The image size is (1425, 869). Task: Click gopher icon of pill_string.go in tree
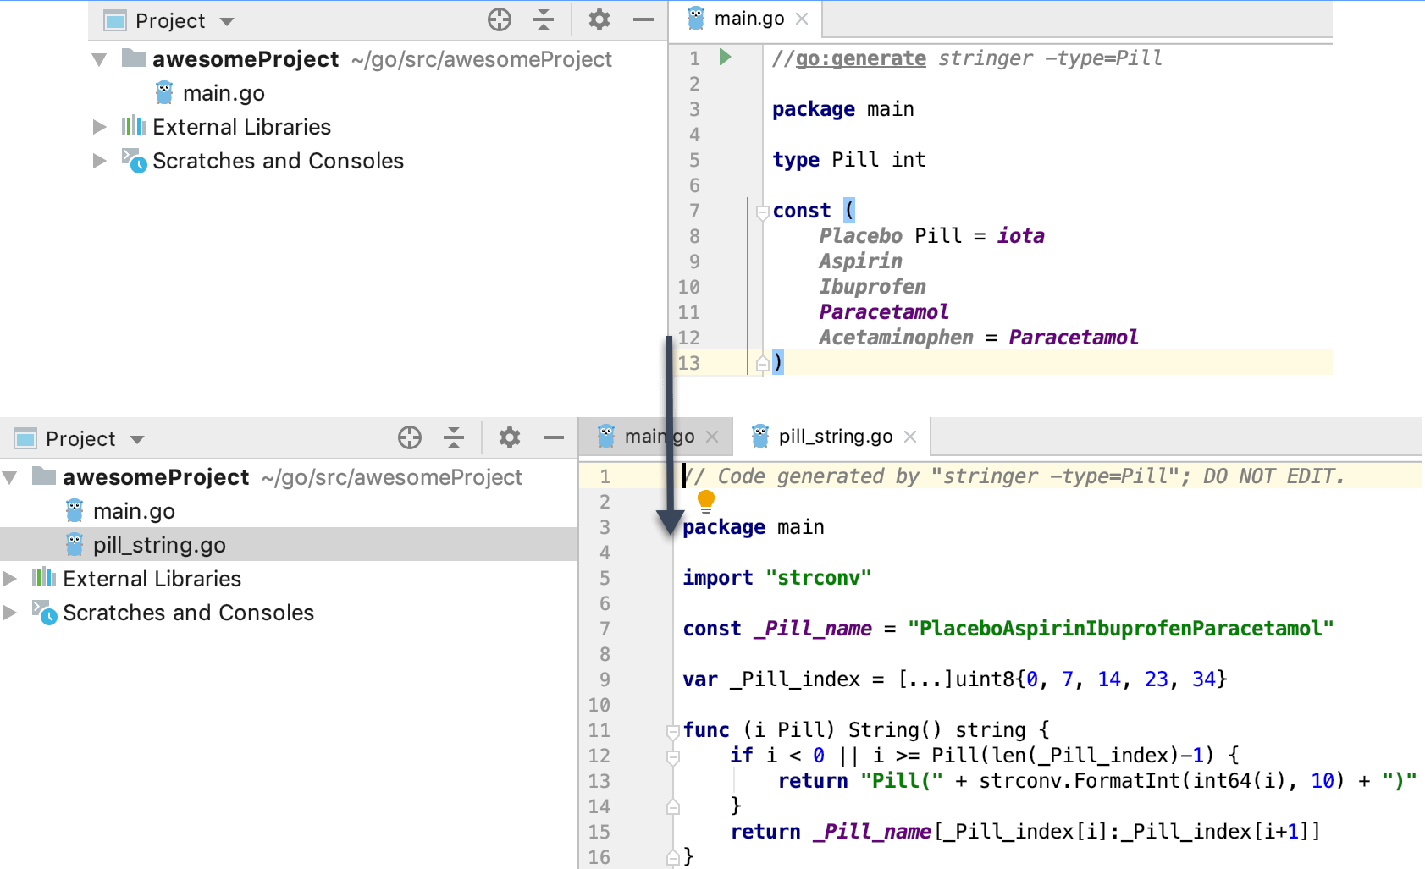point(75,544)
